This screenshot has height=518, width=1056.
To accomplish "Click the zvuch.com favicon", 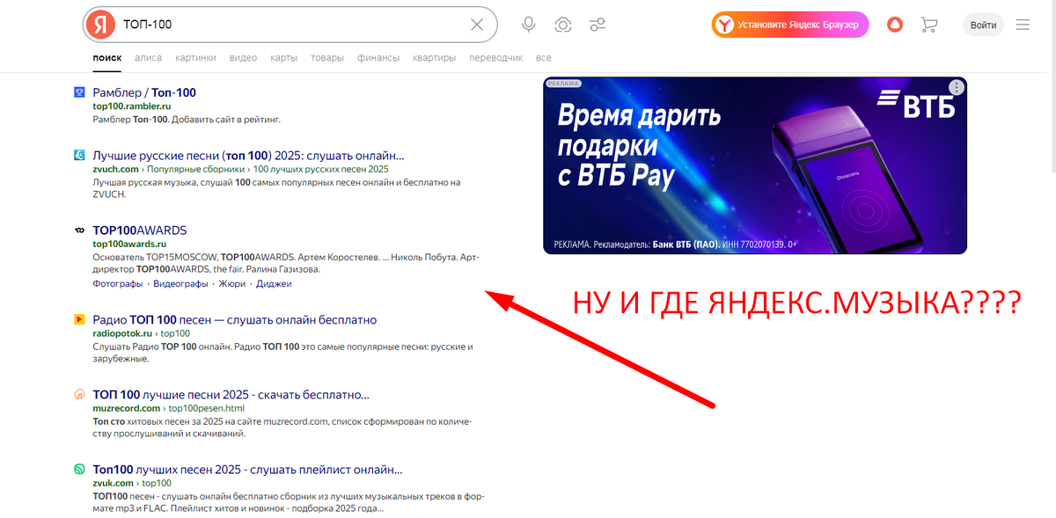I will click(x=81, y=155).
